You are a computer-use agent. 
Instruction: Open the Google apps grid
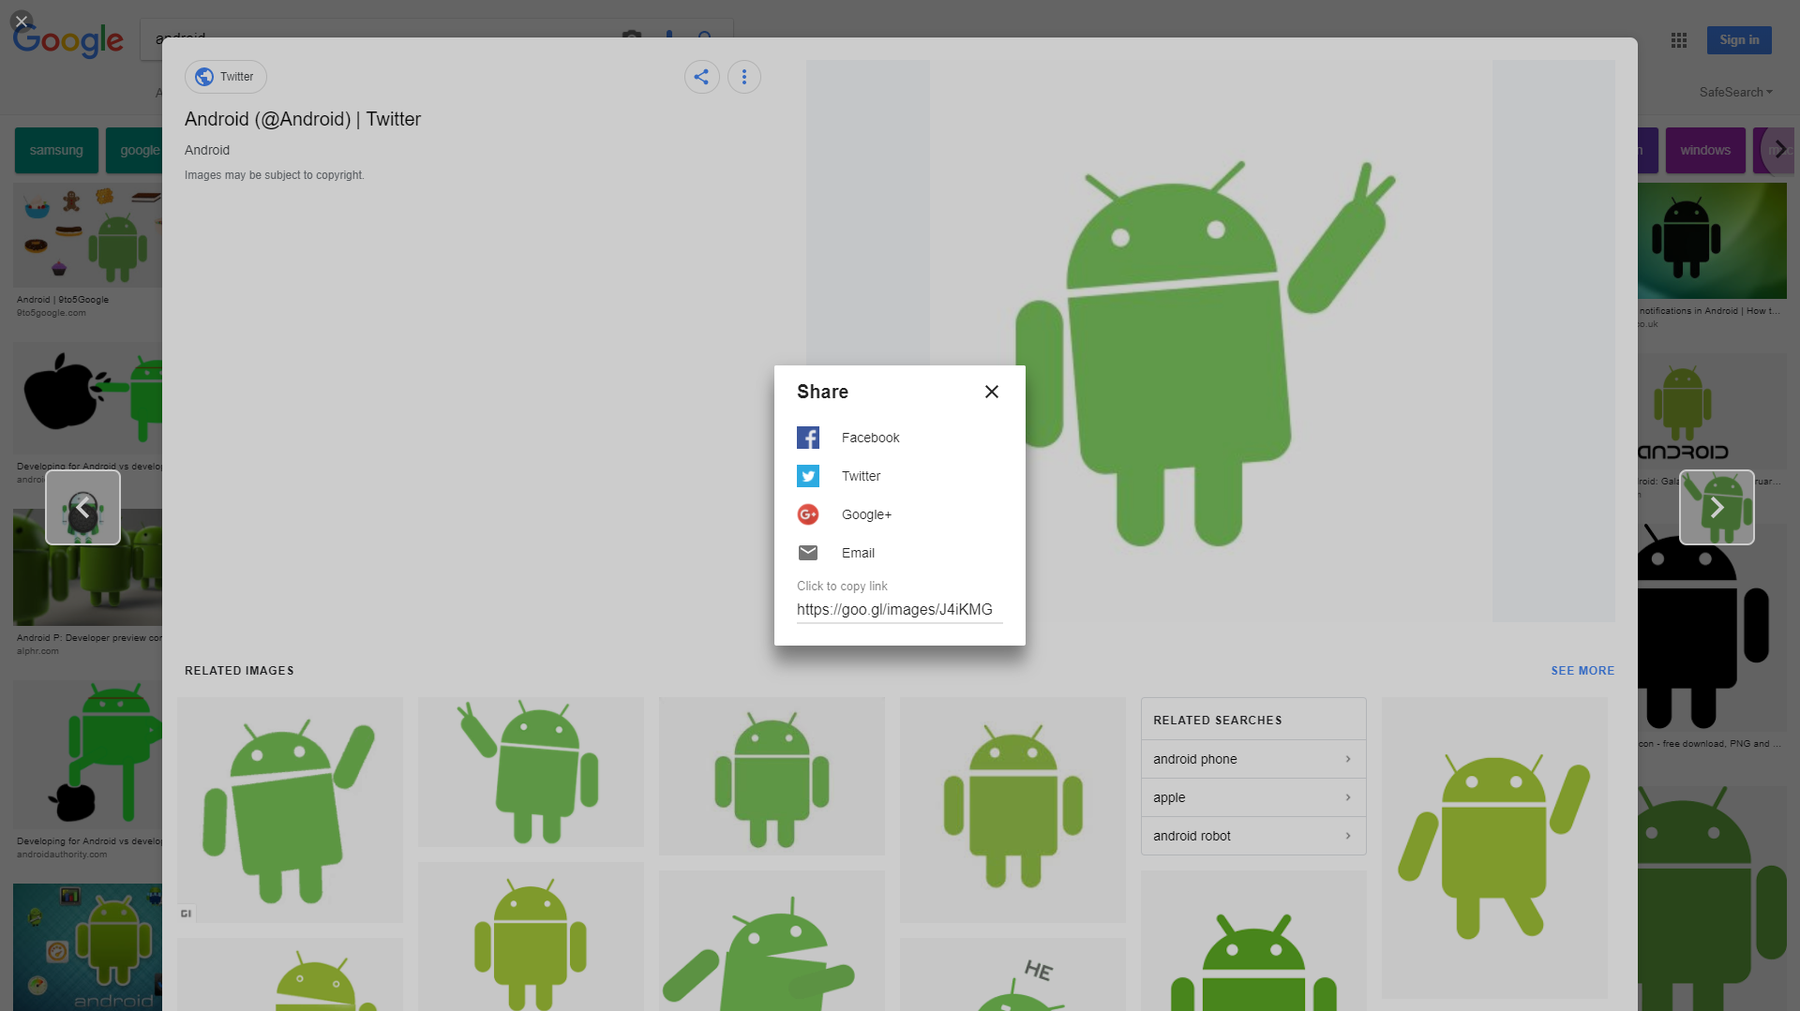pos(1678,40)
